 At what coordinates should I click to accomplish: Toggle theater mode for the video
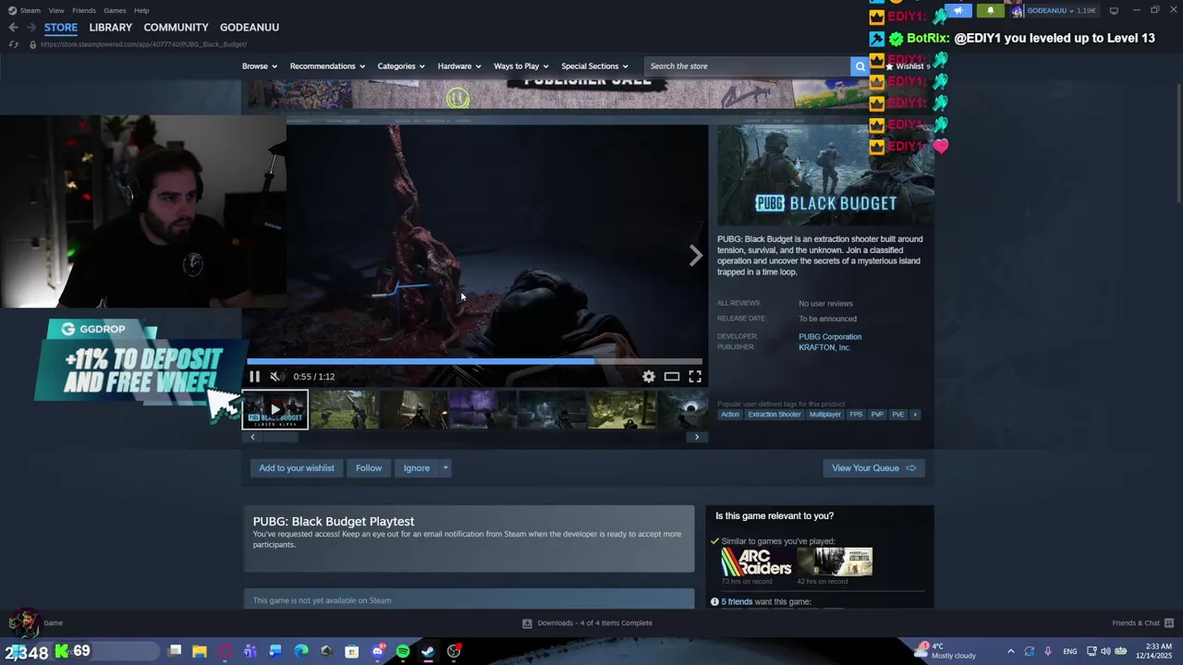pos(672,376)
